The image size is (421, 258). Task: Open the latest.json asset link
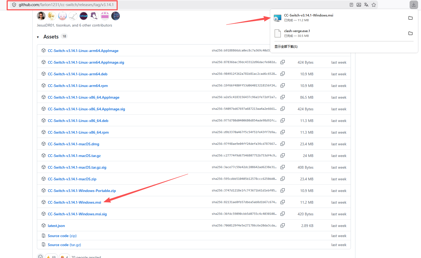pos(56,226)
